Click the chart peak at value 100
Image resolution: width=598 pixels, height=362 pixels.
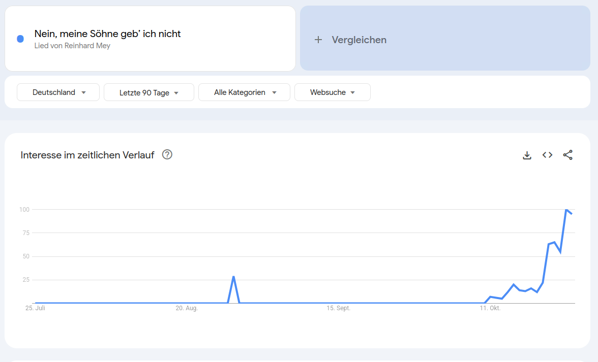(566, 209)
